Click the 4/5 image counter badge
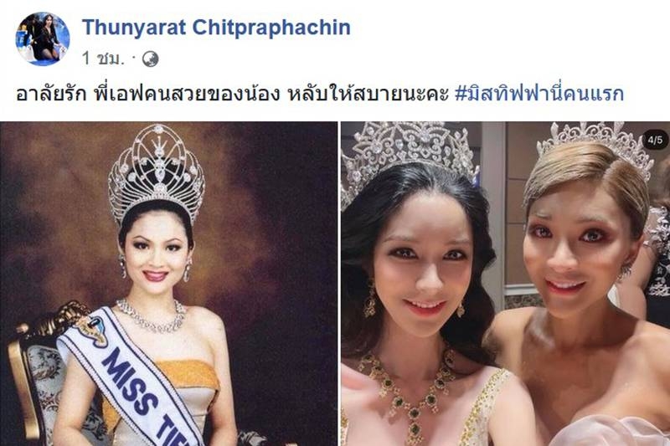The height and width of the screenshot is (446, 670). [655, 140]
